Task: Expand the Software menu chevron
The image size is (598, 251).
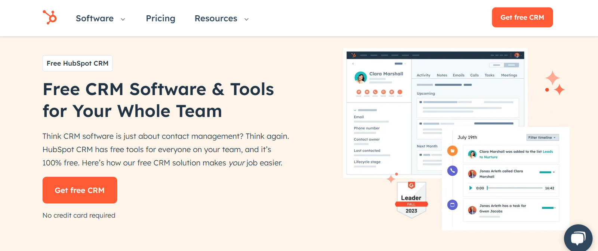Action: coord(123,19)
